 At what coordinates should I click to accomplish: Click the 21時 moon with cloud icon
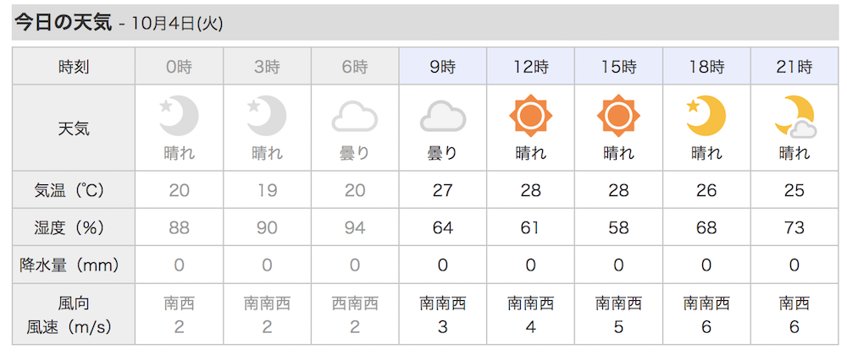[x=794, y=117]
